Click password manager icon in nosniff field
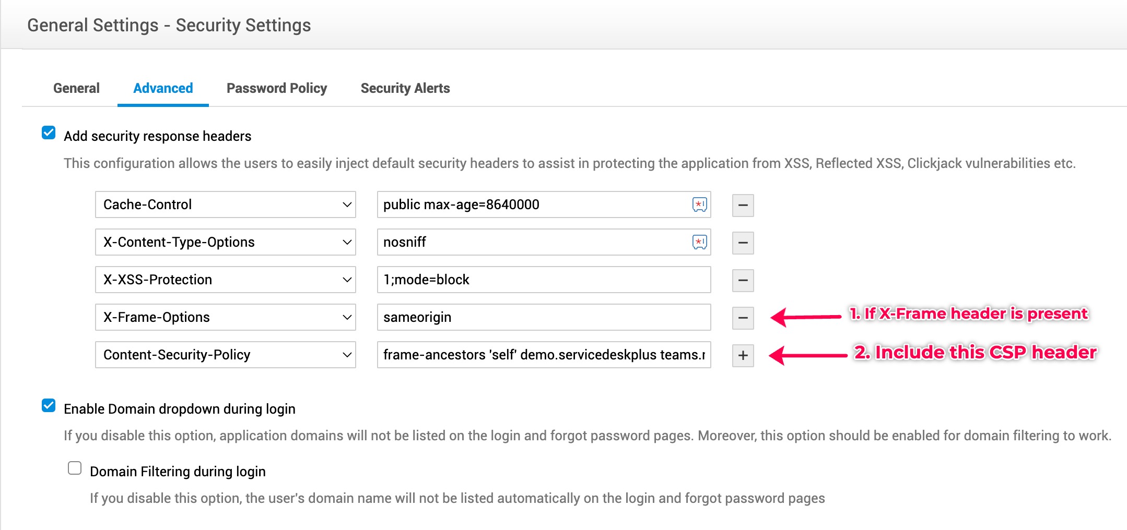 (699, 242)
